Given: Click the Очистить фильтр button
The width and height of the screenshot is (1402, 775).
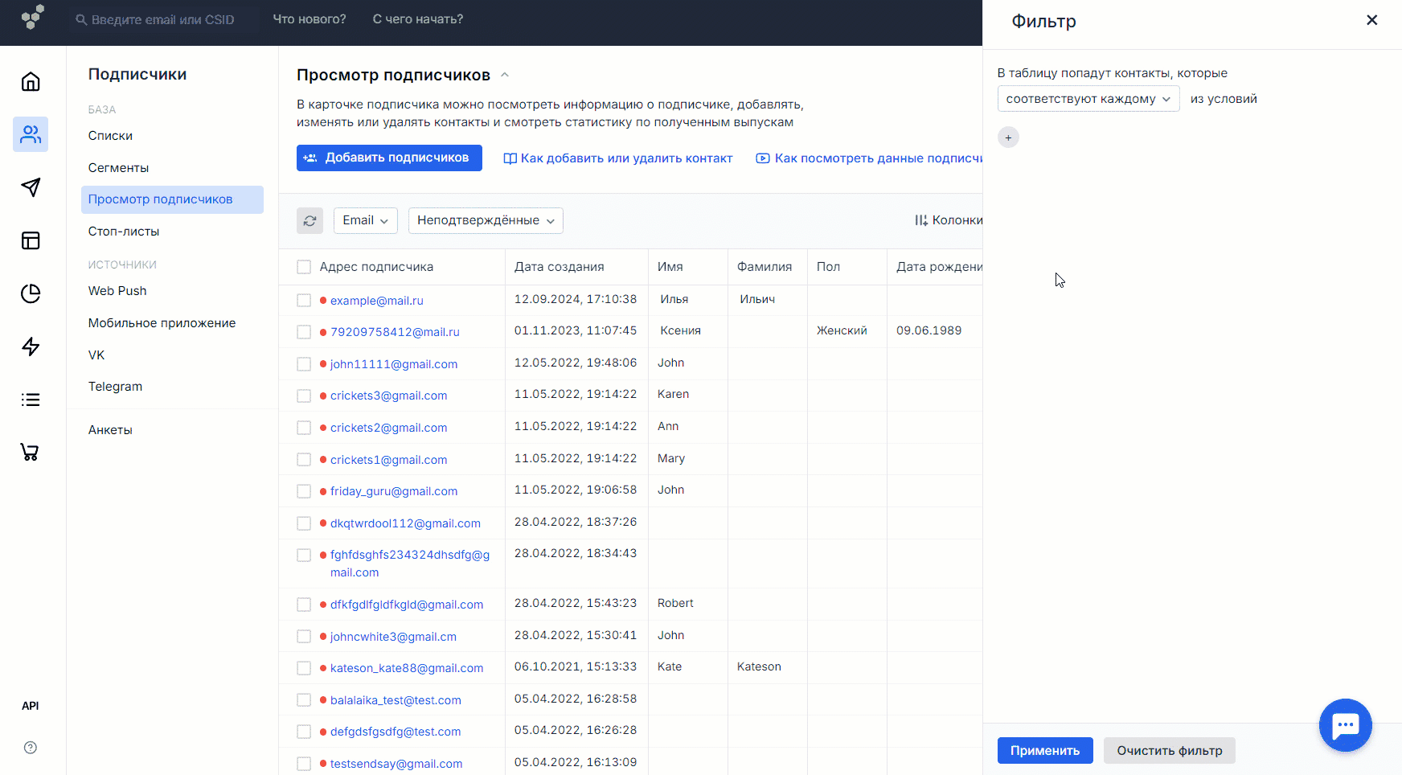Looking at the screenshot, I should (1169, 751).
